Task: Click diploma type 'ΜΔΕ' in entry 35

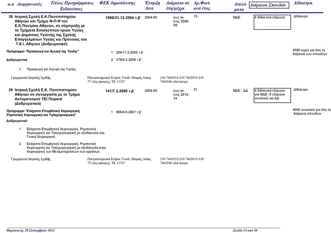Action: (x=236, y=18)
